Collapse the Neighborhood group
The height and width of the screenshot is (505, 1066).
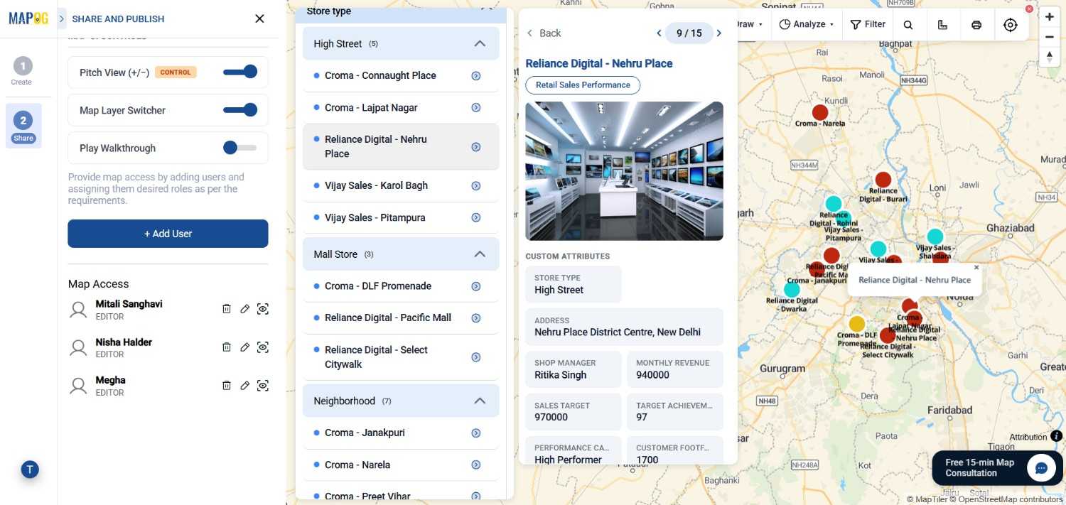pos(480,401)
